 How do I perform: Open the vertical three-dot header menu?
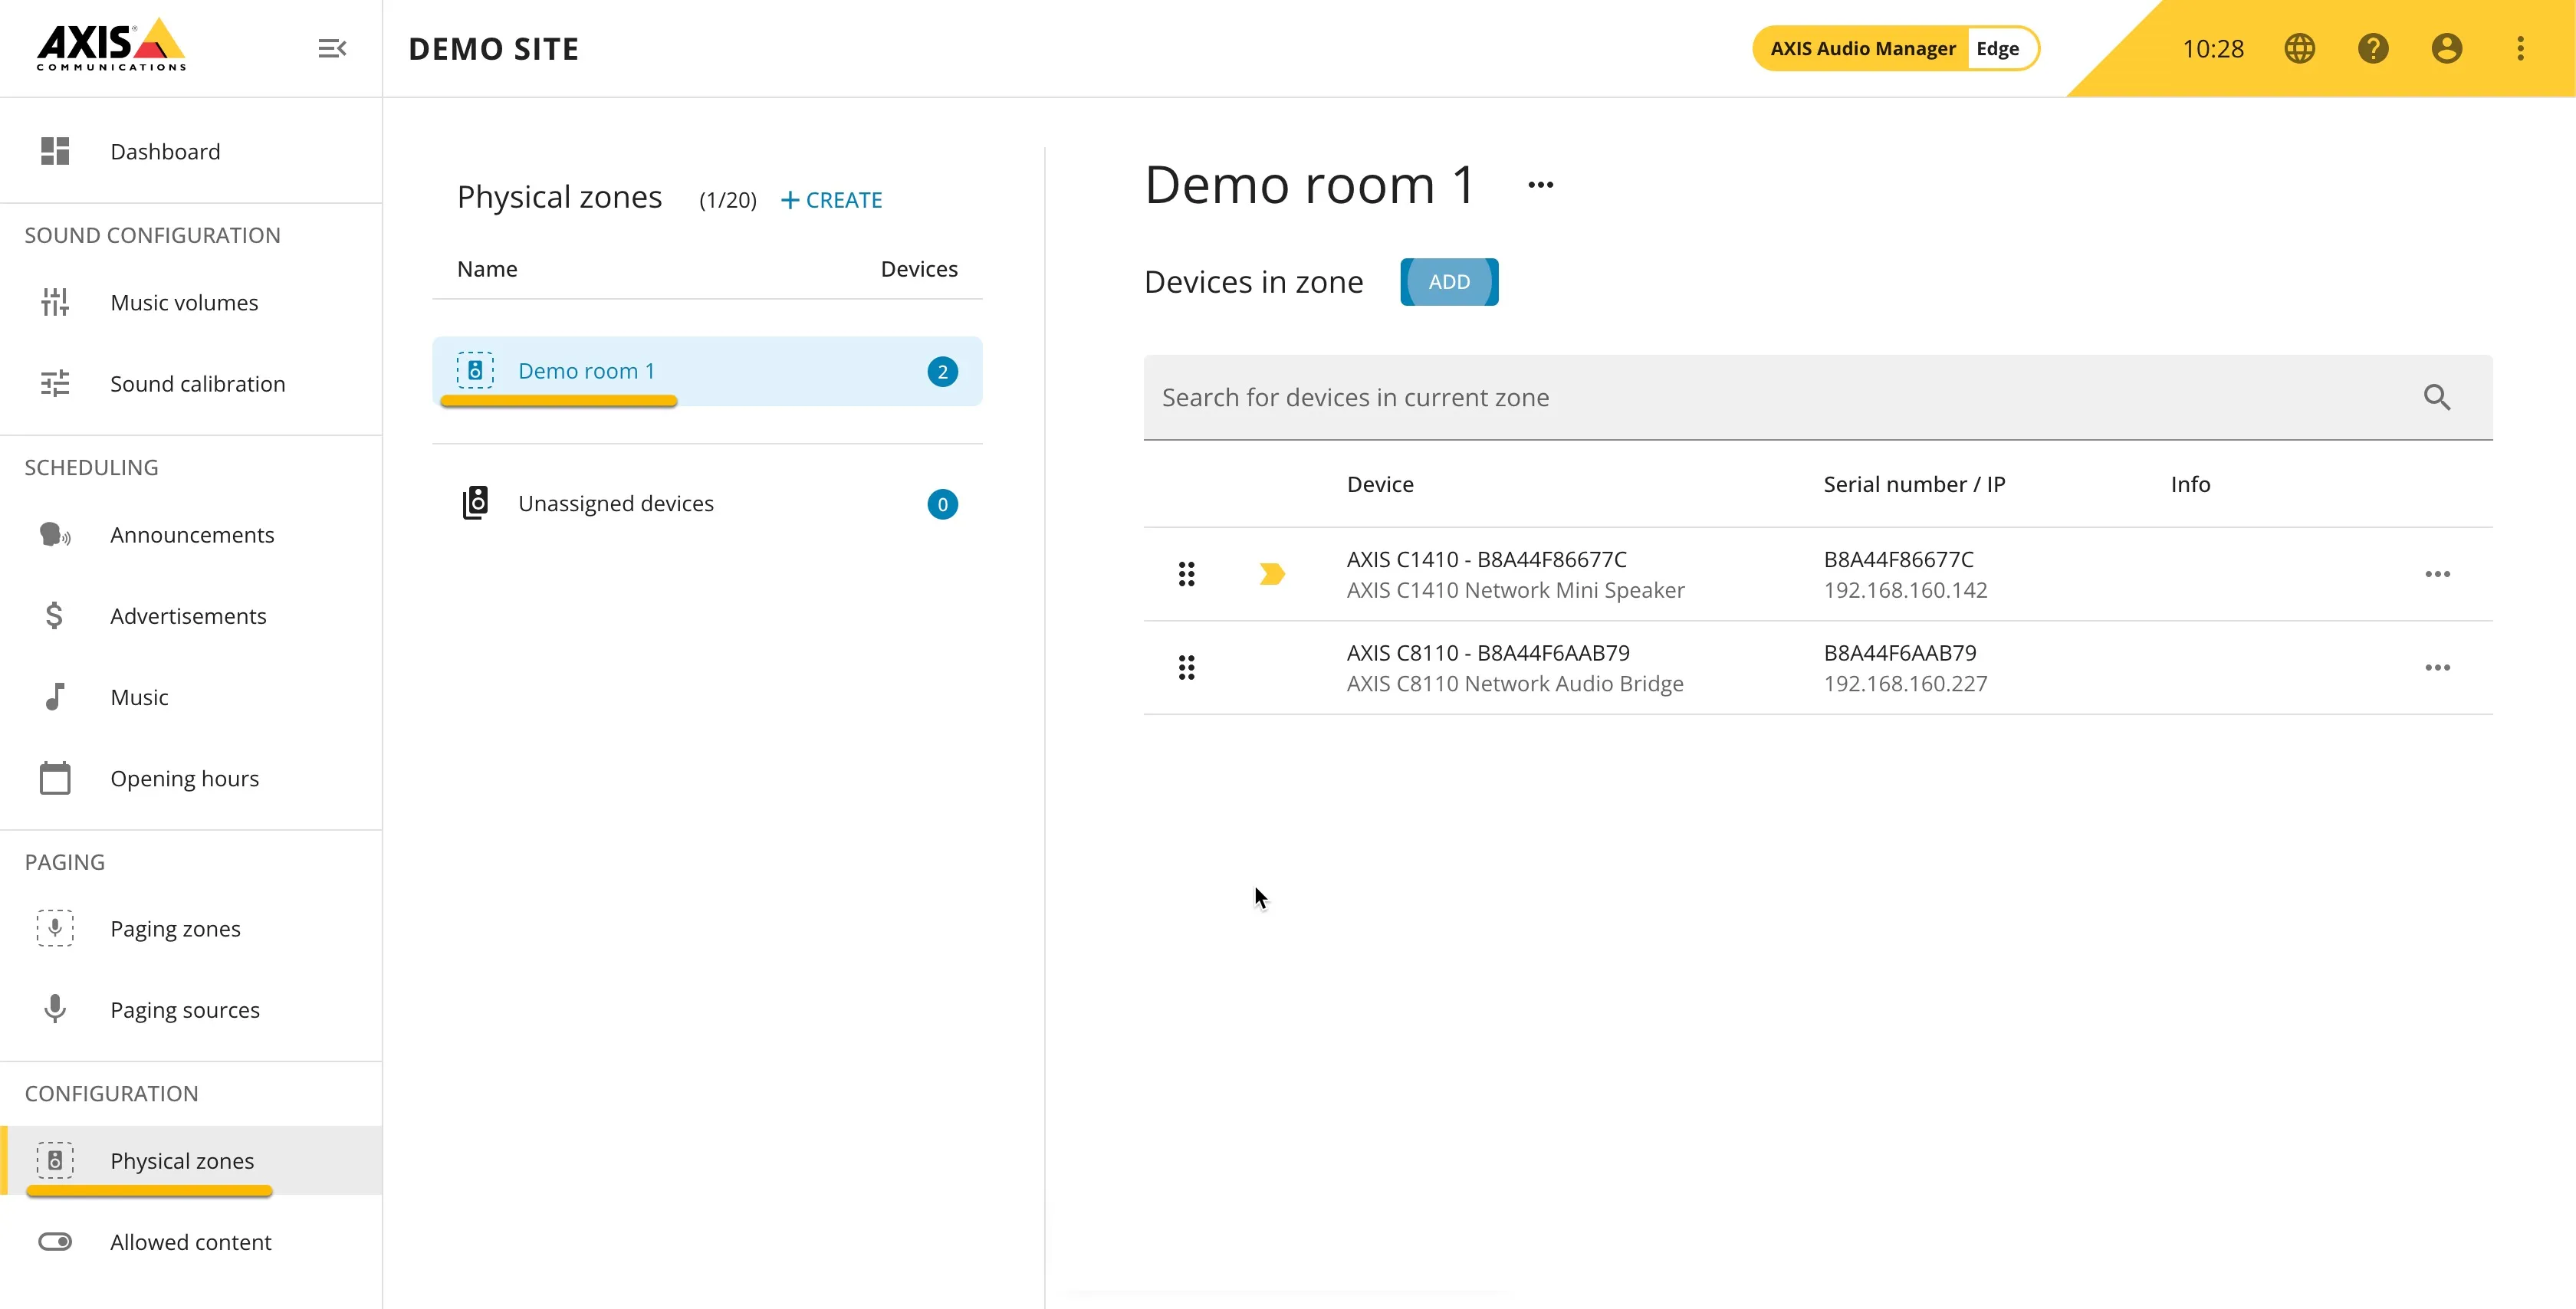2520,48
